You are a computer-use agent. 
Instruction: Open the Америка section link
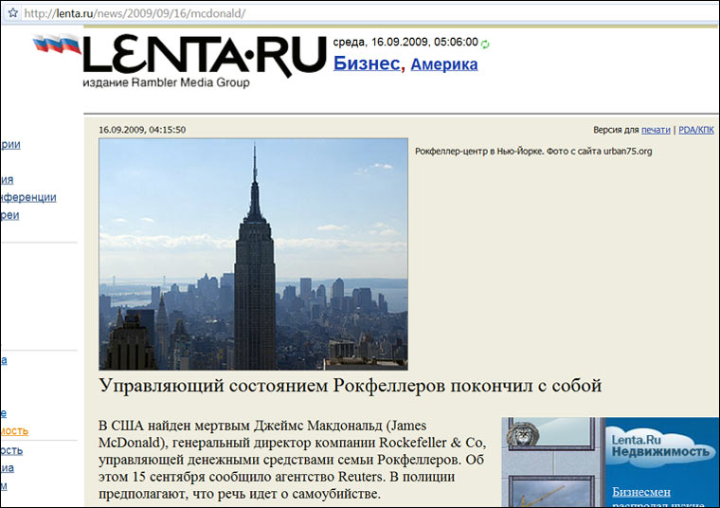pyautogui.click(x=444, y=64)
